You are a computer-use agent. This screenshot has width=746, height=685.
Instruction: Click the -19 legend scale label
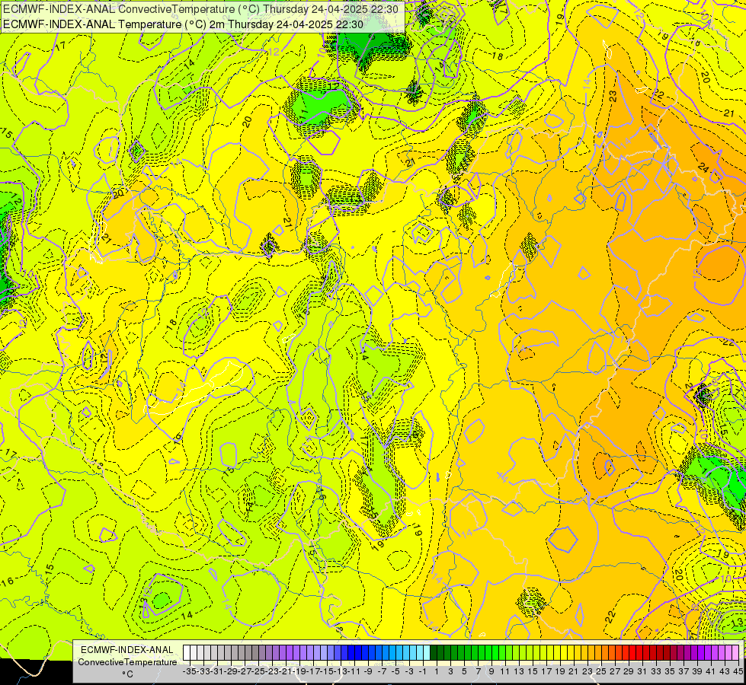(299, 672)
